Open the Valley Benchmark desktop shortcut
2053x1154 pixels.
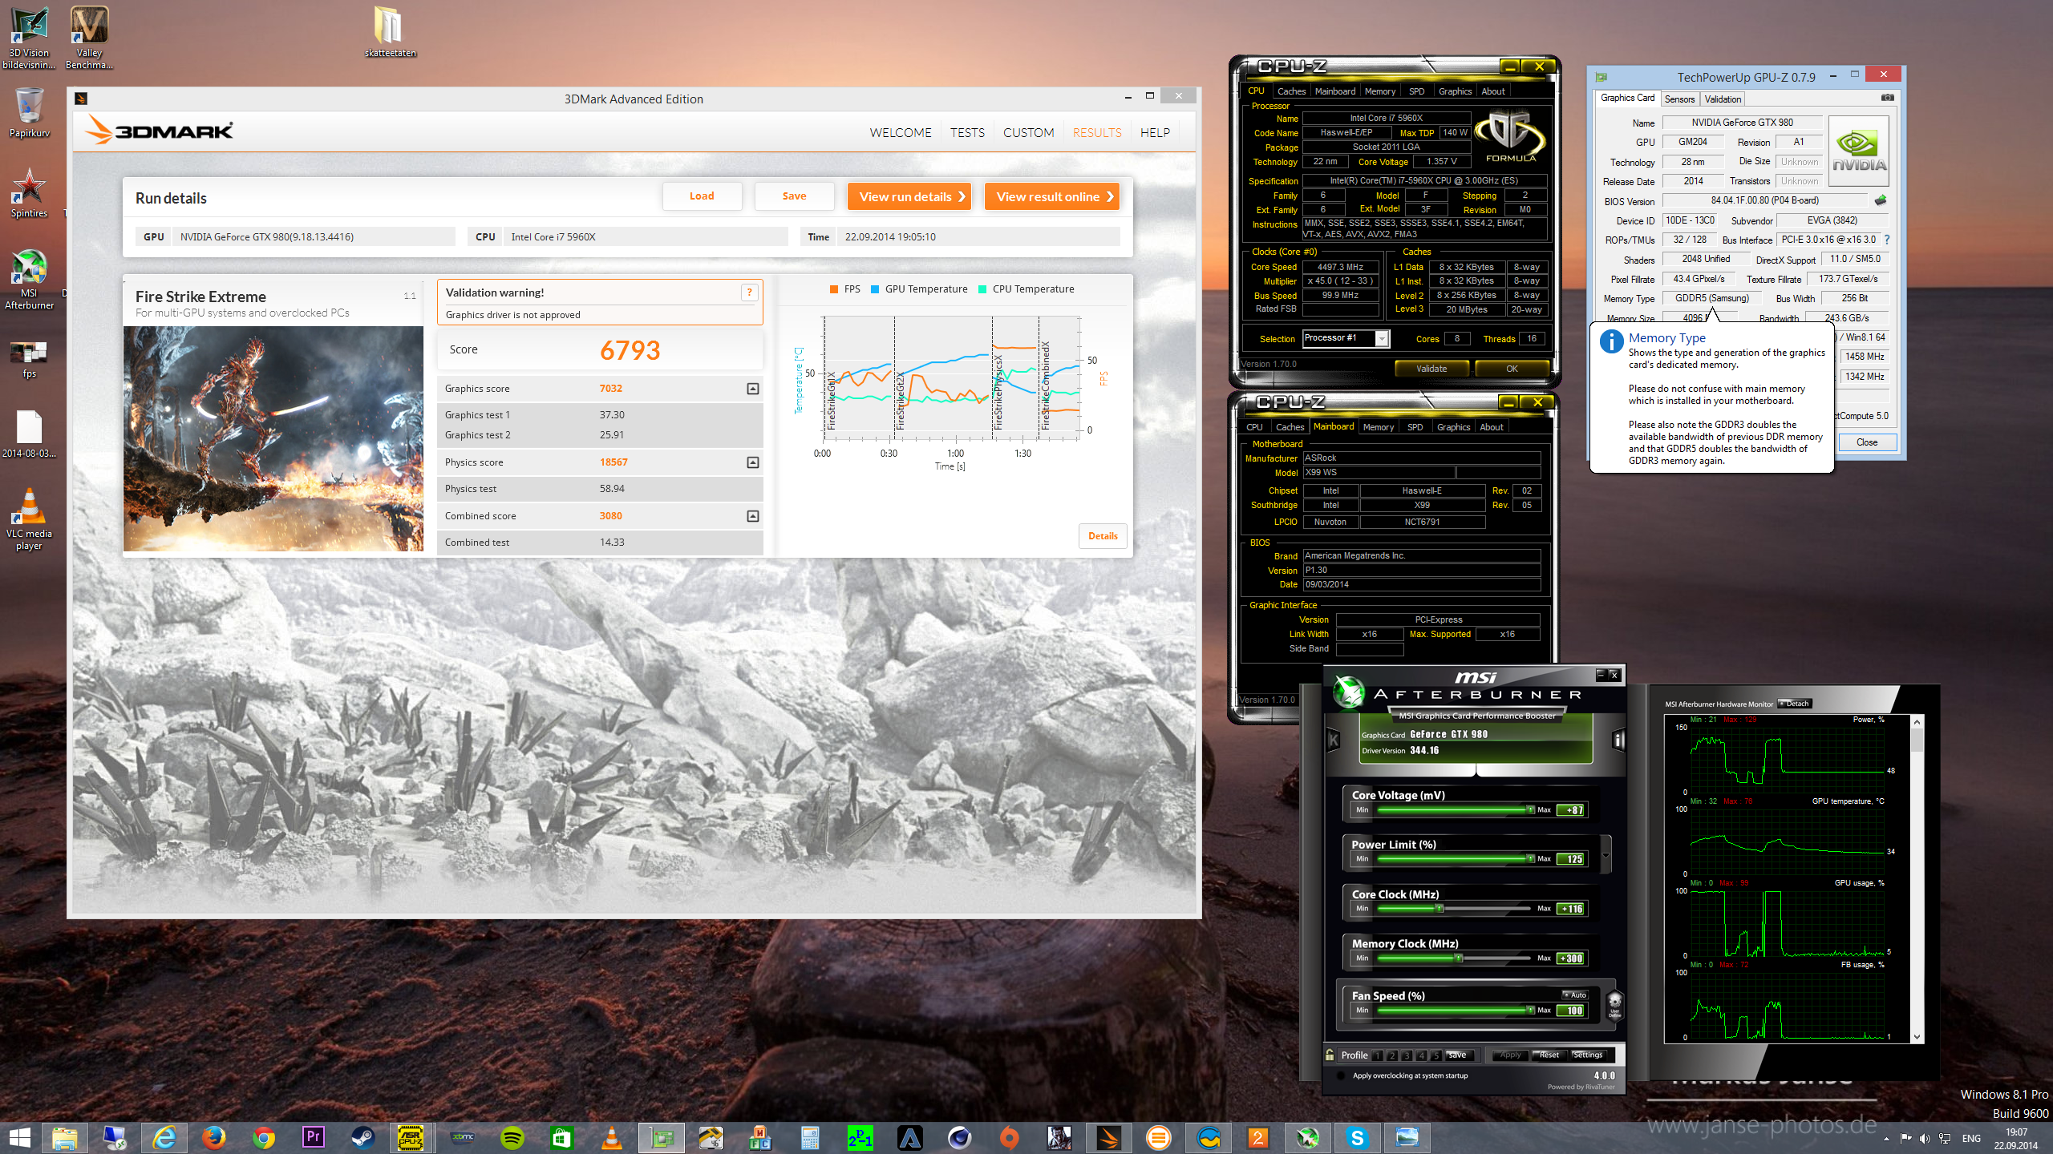(x=89, y=37)
